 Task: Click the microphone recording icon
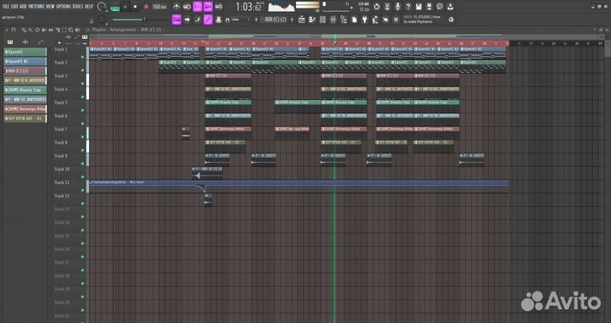397,7
